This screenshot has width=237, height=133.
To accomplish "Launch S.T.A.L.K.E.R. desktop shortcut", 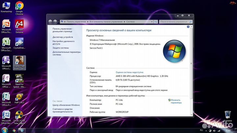I will coord(19,118).
